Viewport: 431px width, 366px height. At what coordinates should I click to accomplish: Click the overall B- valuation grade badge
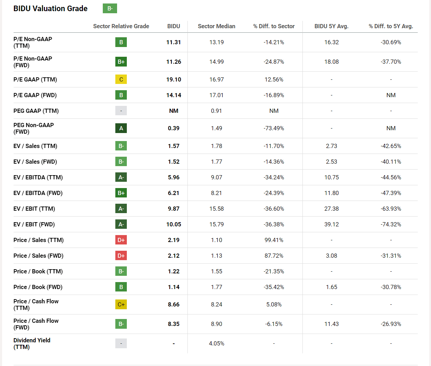coord(110,8)
